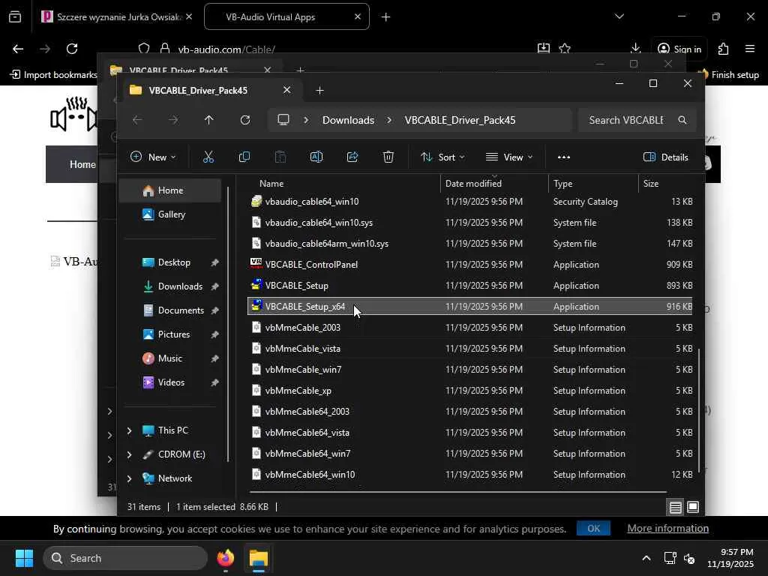
Task: Click the Explorer Back arrow
Action: coord(137,120)
